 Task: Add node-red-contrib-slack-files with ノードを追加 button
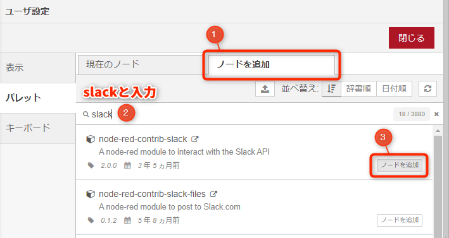coord(400,220)
